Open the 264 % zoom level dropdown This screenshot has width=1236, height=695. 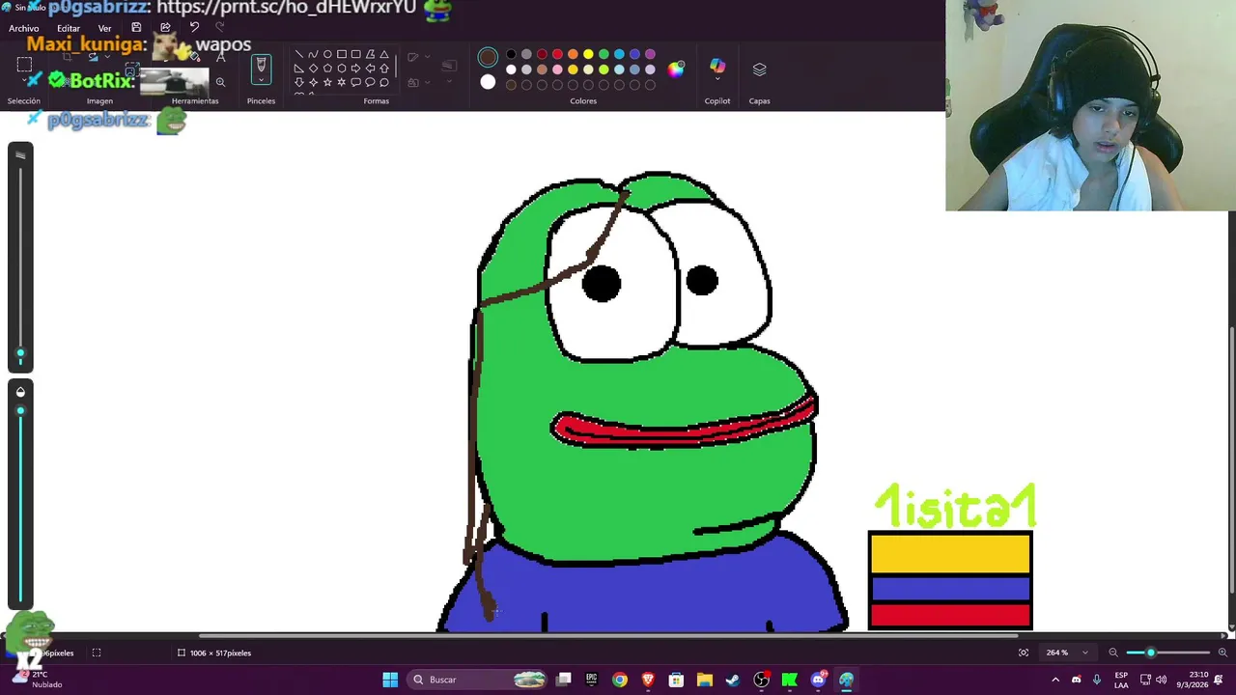pyautogui.click(x=1067, y=653)
